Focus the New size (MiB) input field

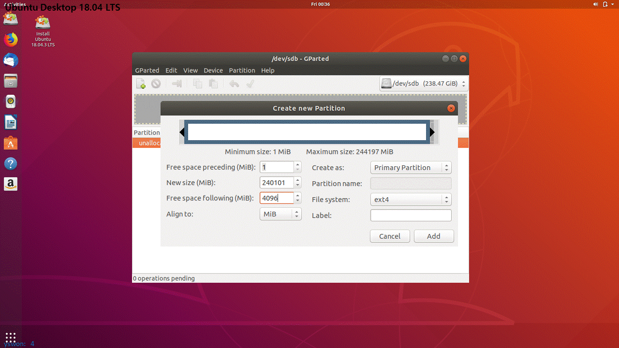click(x=277, y=183)
